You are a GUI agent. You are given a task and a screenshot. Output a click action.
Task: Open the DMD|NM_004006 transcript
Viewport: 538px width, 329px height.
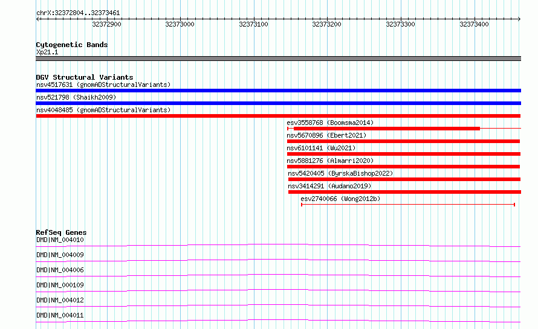click(x=60, y=270)
